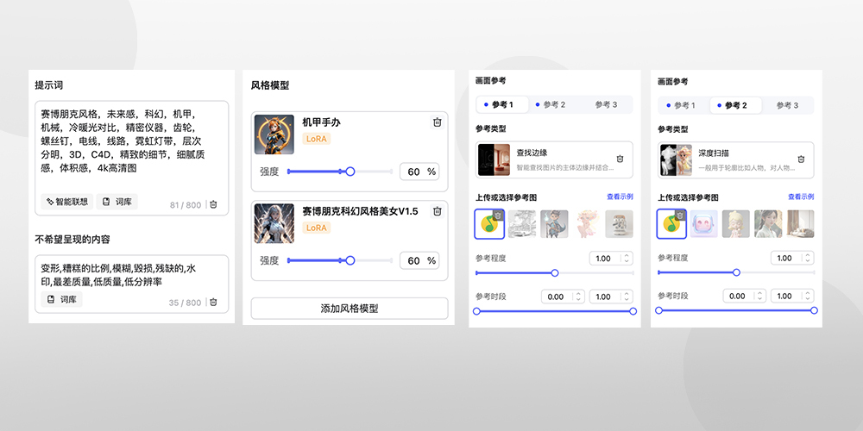This screenshot has height=431, width=863.
Task: Choose the blonde doll reference image in the 深度扫描 panel
Action: (736, 224)
